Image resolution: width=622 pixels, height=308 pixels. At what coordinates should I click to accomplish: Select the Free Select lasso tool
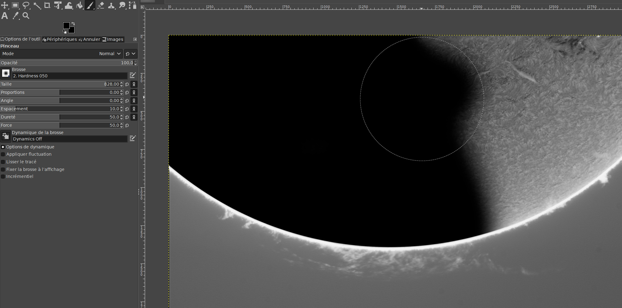coord(26,5)
